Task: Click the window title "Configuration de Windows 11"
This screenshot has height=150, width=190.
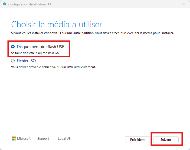Action: coord(30,4)
